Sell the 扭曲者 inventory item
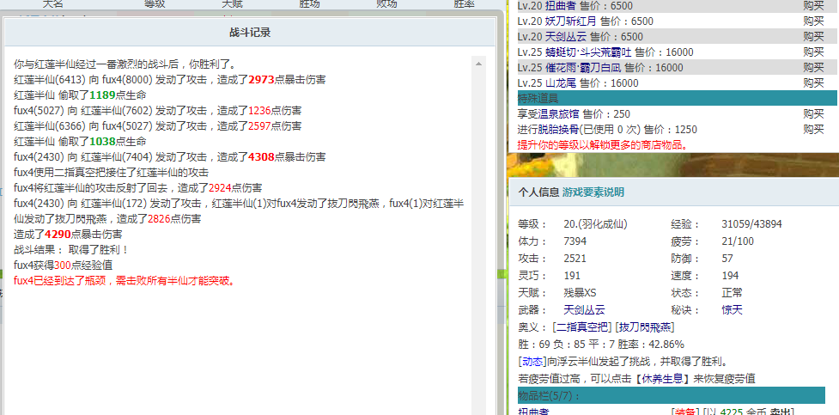This screenshot has width=839, height=415. [781, 412]
